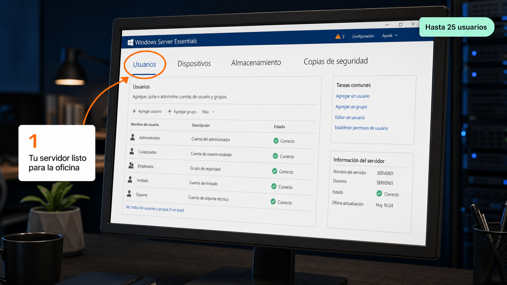The height and width of the screenshot is (285, 507).
Task: Click the Agregar usuario toolbar button
Action: coord(147,111)
